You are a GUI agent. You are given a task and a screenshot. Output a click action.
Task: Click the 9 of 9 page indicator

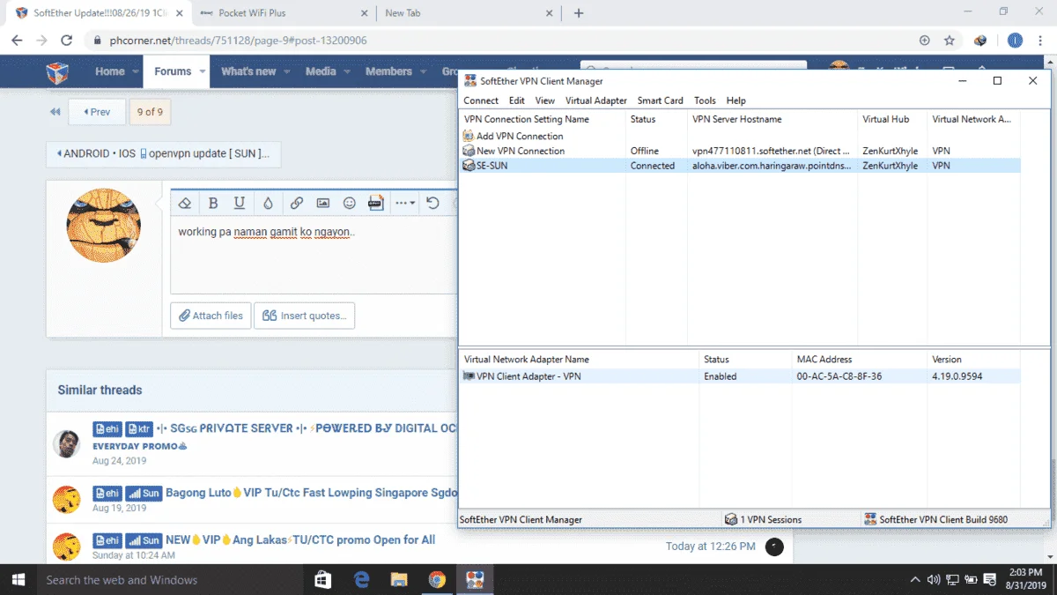(150, 112)
